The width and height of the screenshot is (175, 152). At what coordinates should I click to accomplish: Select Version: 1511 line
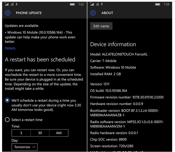coord(100,84)
